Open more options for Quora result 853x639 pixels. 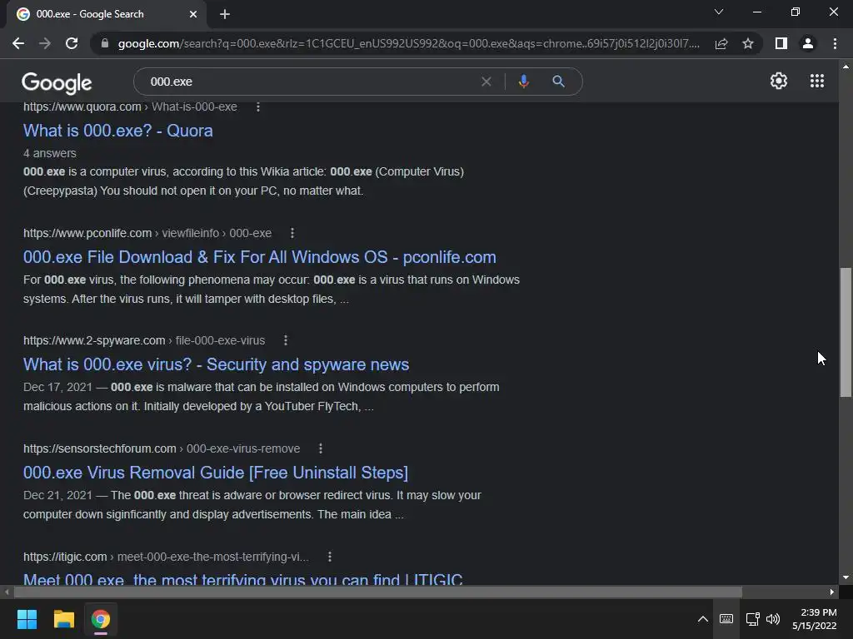tap(258, 106)
